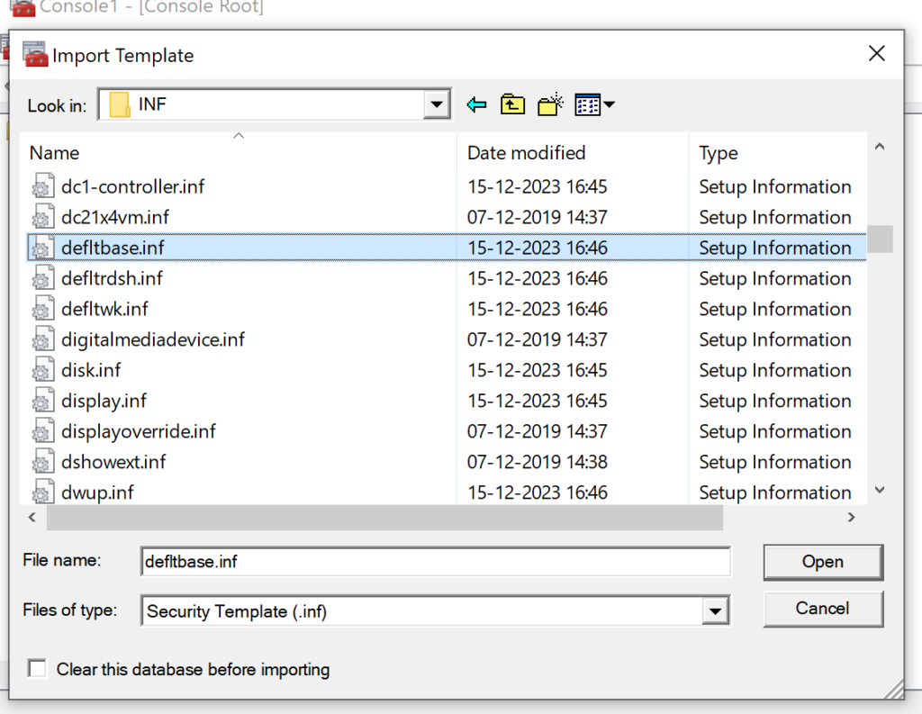This screenshot has width=922, height=714.
Task: Select the display.inf file icon
Action: point(43,401)
